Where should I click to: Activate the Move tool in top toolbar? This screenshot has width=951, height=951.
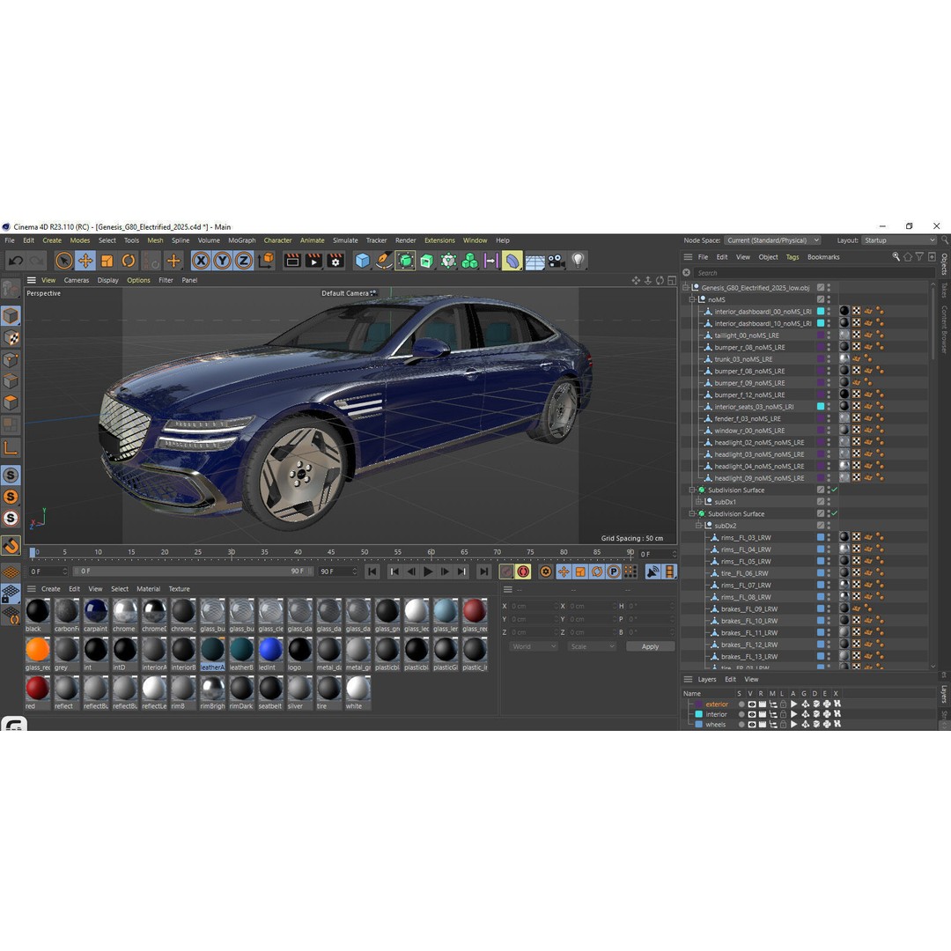click(85, 261)
